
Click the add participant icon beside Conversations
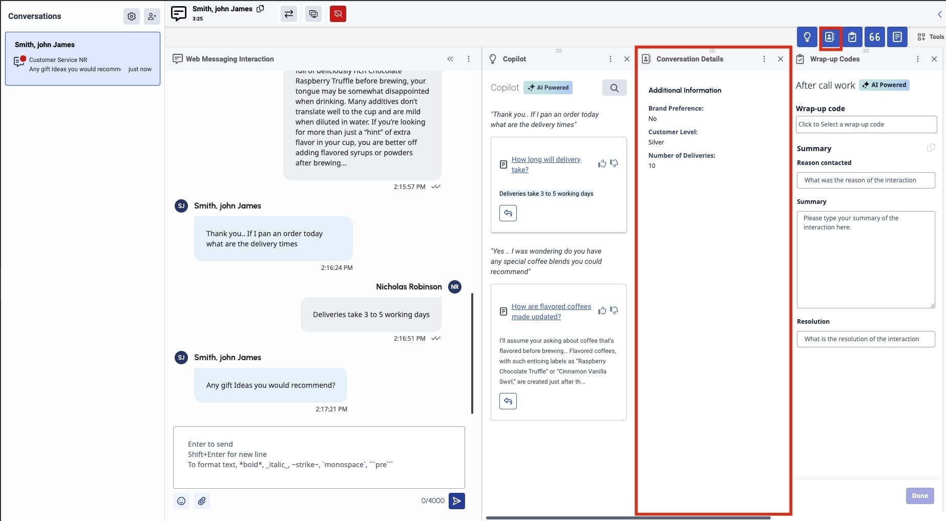pyautogui.click(x=152, y=16)
